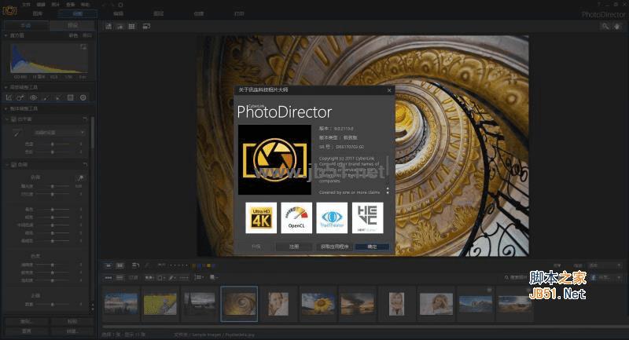The height and width of the screenshot is (340, 629).
Task: Pick the white balance eyedropper
Action: pyautogui.click(x=17, y=133)
